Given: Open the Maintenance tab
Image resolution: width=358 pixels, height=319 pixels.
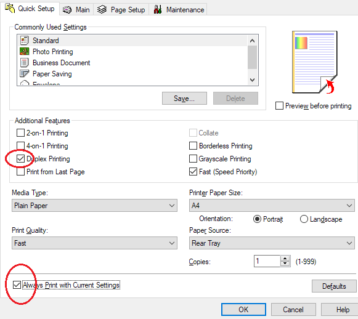Looking at the screenshot, I should coord(178,10).
